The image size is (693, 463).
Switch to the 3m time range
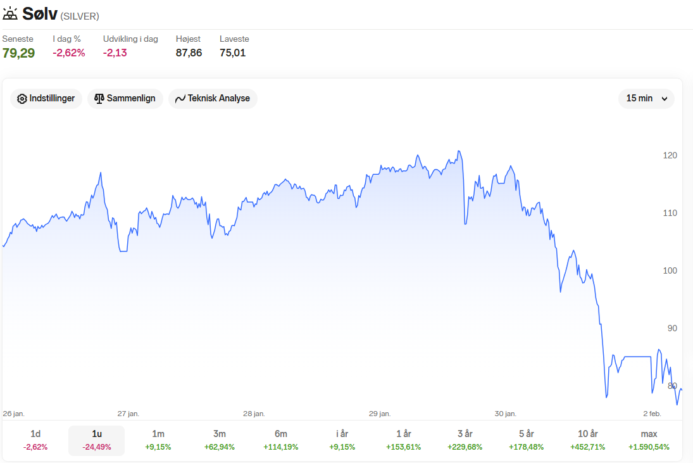tap(219, 440)
